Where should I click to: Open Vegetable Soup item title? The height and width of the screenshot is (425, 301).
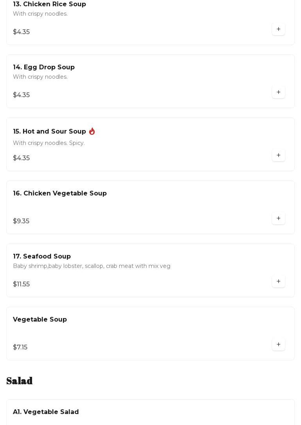[x=40, y=319]
